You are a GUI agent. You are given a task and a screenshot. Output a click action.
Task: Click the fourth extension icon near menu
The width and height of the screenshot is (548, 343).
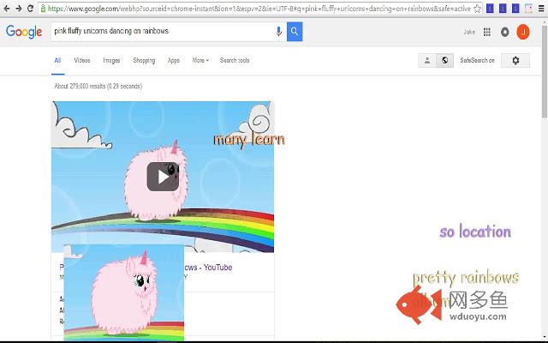tap(528, 9)
